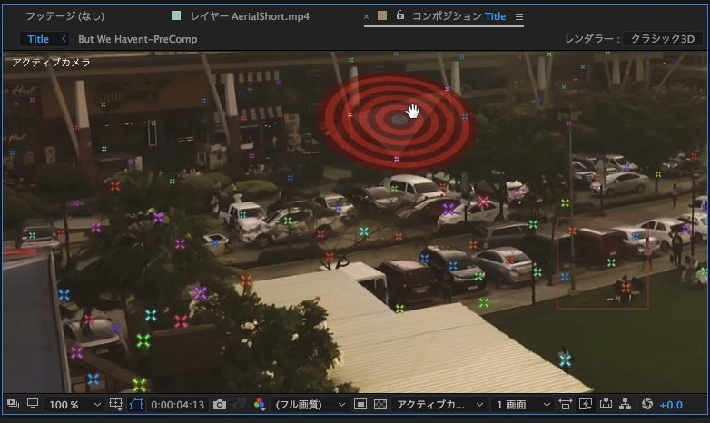This screenshot has height=423, width=710.
Task: Toggle pixel aspect ratio correction icon
Action: pyautogui.click(x=565, y=404)
